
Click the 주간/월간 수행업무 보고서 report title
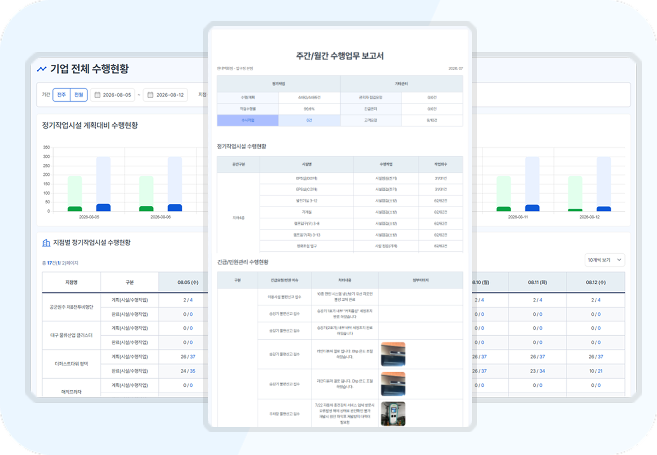pos(340,56)
